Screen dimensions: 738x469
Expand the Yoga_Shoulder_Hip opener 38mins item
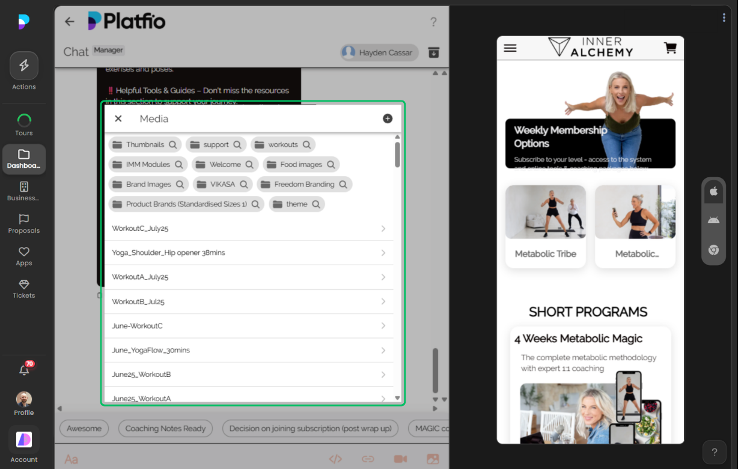[383, 253]
